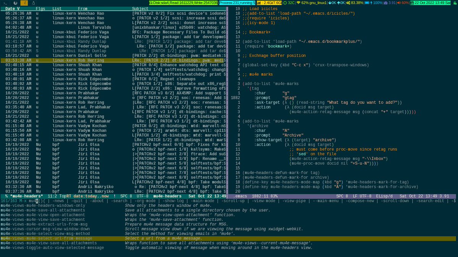Click the ELisp/d major mode indicator

384,196
